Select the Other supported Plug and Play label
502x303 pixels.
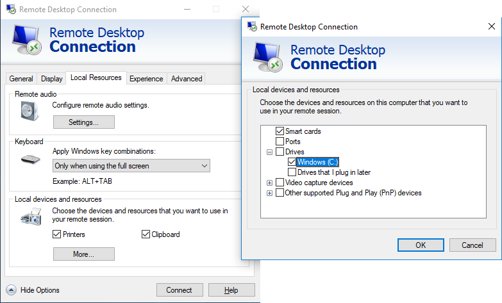[353, 193]
